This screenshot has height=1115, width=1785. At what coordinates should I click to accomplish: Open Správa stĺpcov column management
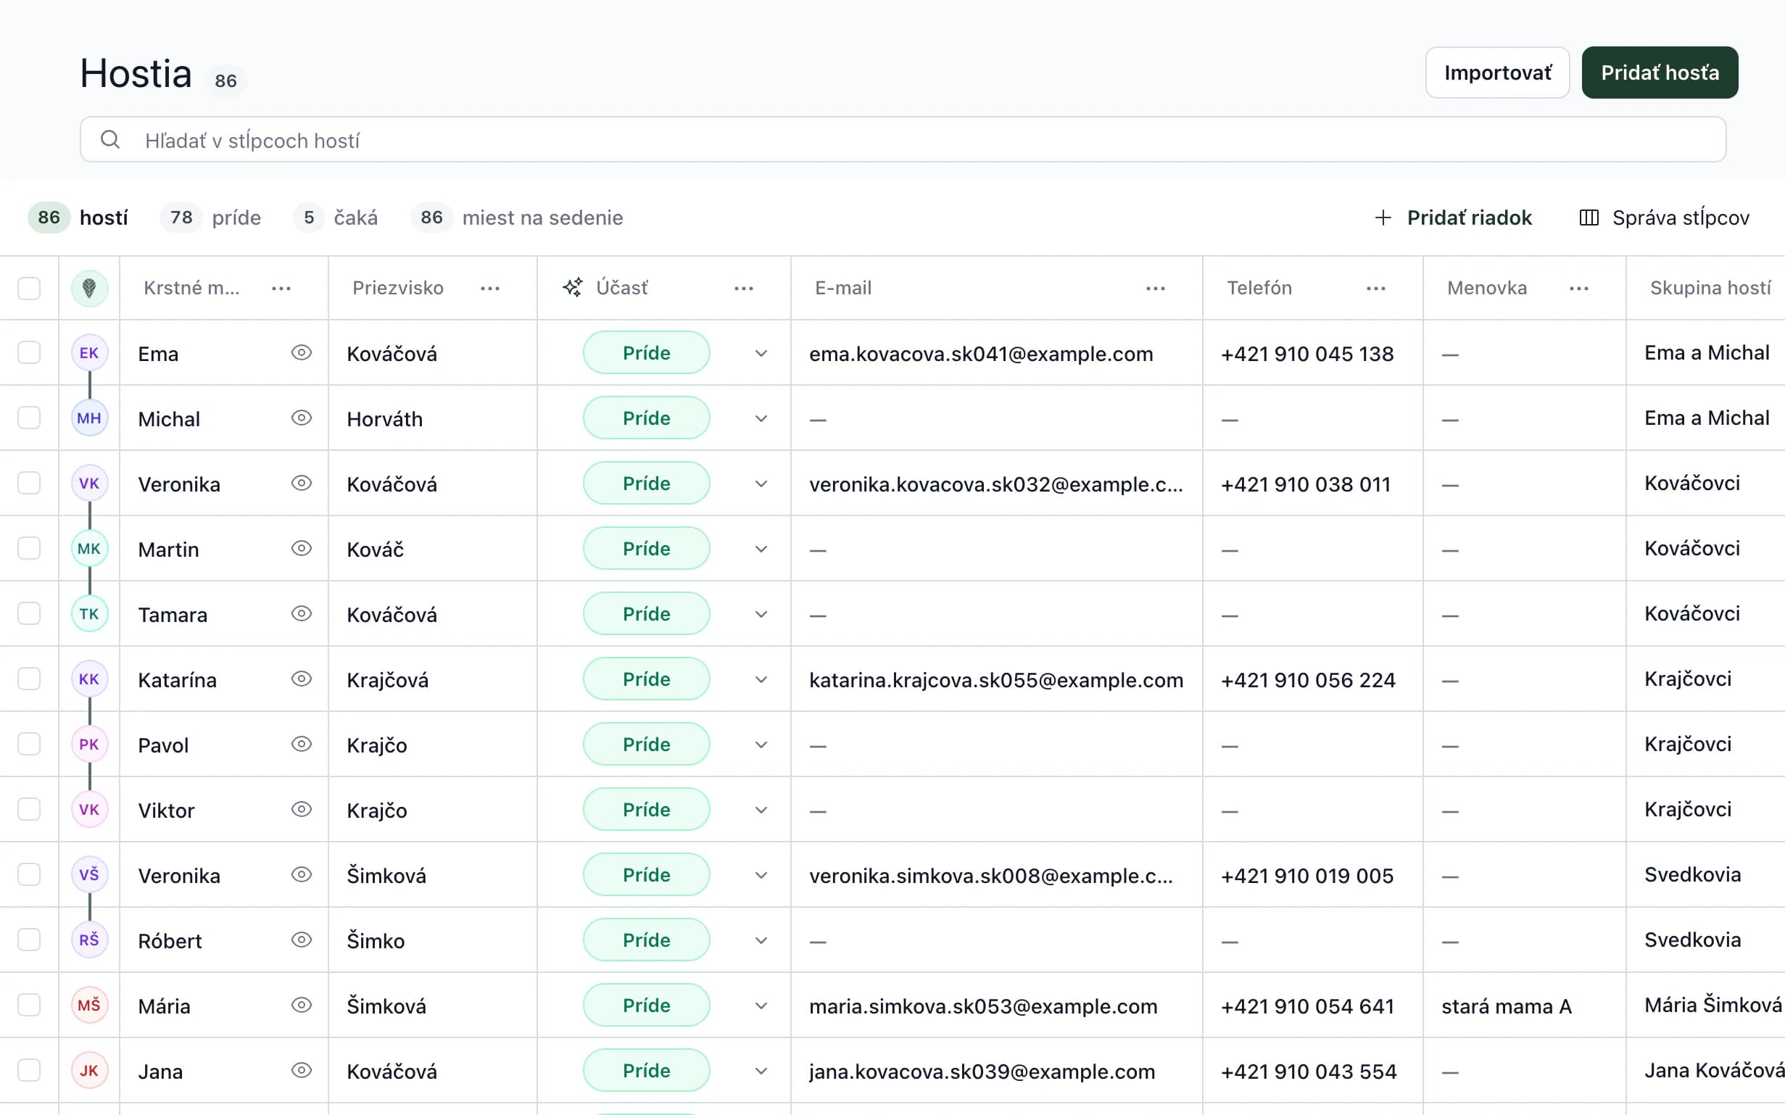tap(1664, 217)
